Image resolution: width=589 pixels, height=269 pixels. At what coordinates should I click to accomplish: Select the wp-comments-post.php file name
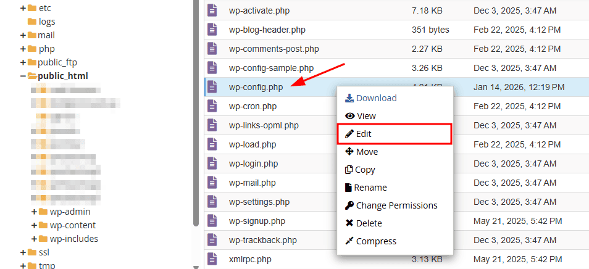274,49
